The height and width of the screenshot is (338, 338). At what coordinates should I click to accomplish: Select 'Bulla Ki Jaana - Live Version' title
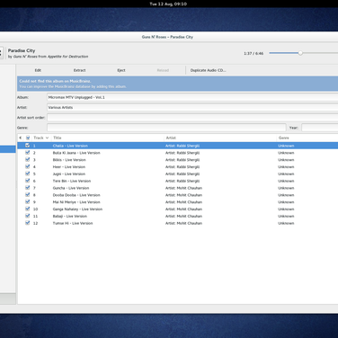pyautogui.click(x=76, y=153)
